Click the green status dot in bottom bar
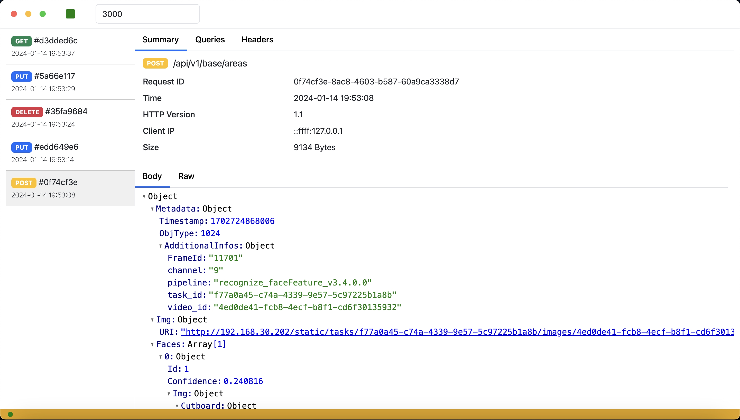This screenshot has width=740, height=420. (10, 414)
